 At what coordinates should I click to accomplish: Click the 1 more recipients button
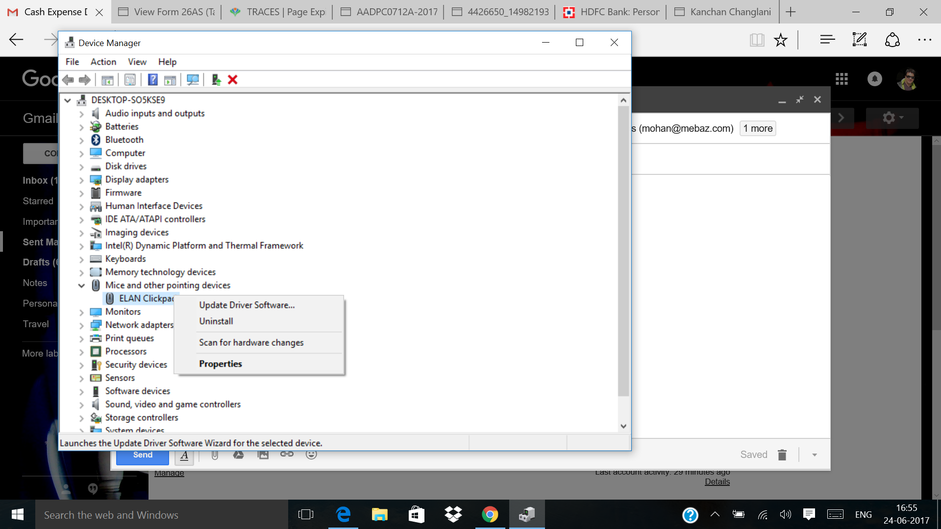coord(758,128)
